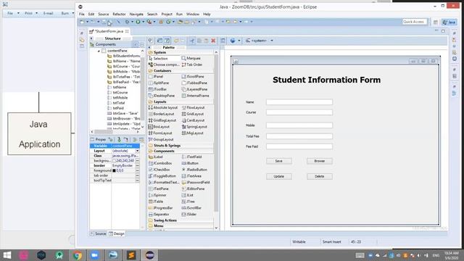Click the Cut scissors icon in designer toolbar

[x=192, y=41]
